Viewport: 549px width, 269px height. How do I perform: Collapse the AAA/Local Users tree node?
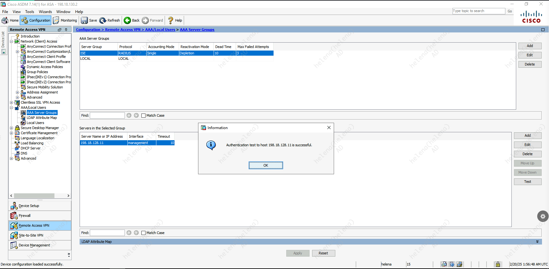(x=11, y=107)
